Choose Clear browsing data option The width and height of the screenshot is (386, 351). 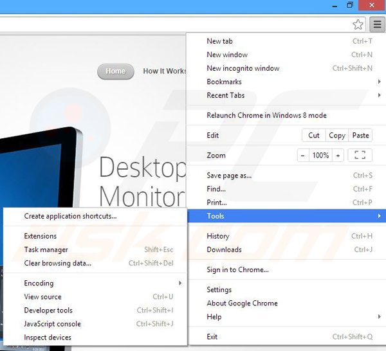[58, 263]
